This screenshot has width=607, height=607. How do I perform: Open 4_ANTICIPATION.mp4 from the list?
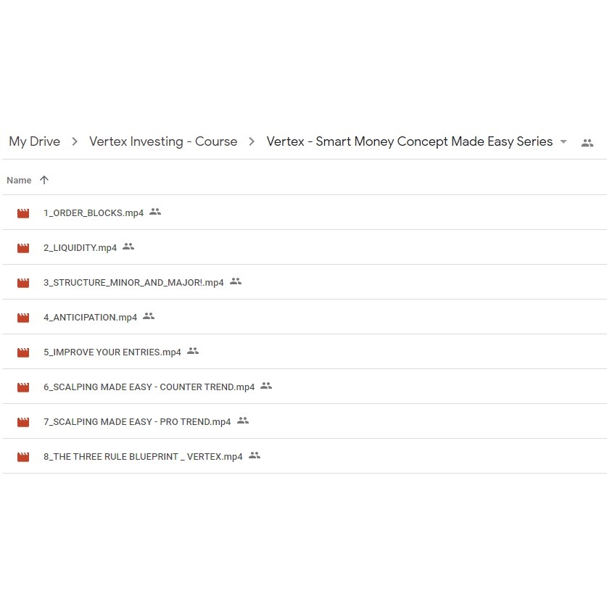click(x=90, y=317)
